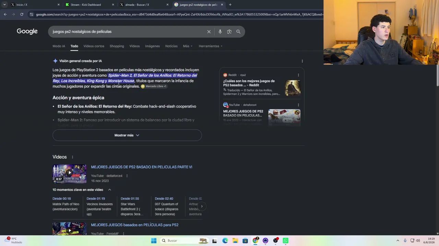Switch to the Inicio / X tab
The width and height of the screenshot is (439, 246).
click(x=34, y=5)
